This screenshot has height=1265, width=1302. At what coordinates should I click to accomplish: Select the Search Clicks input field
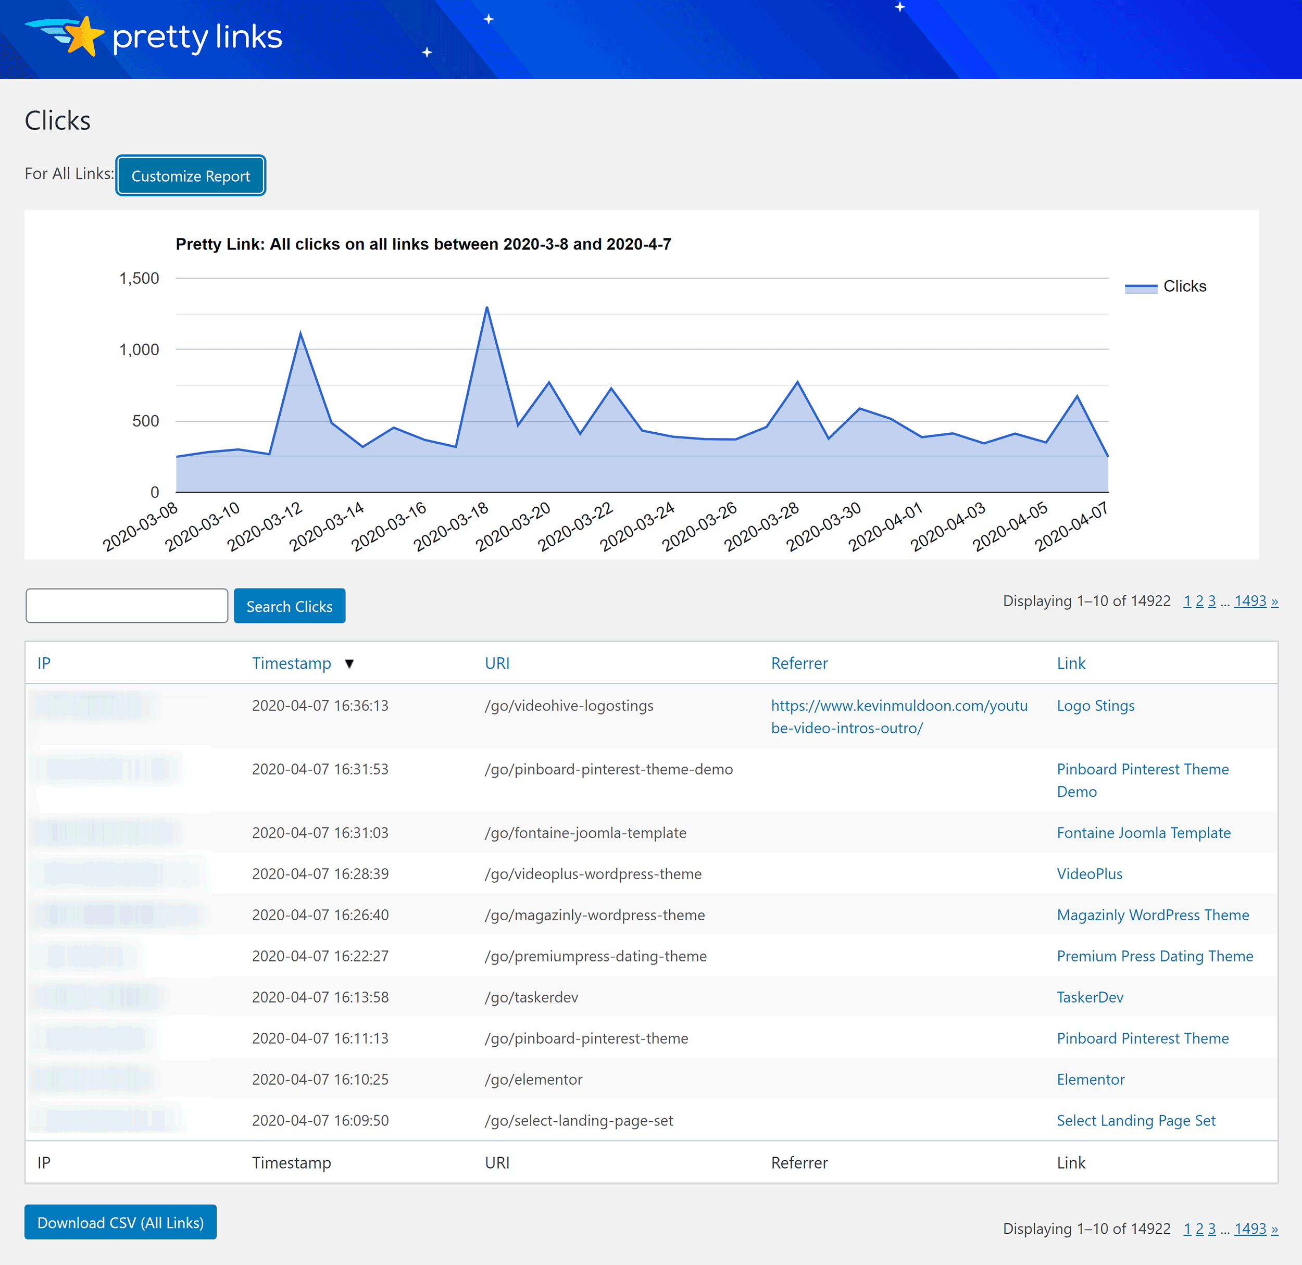[127, 605]
